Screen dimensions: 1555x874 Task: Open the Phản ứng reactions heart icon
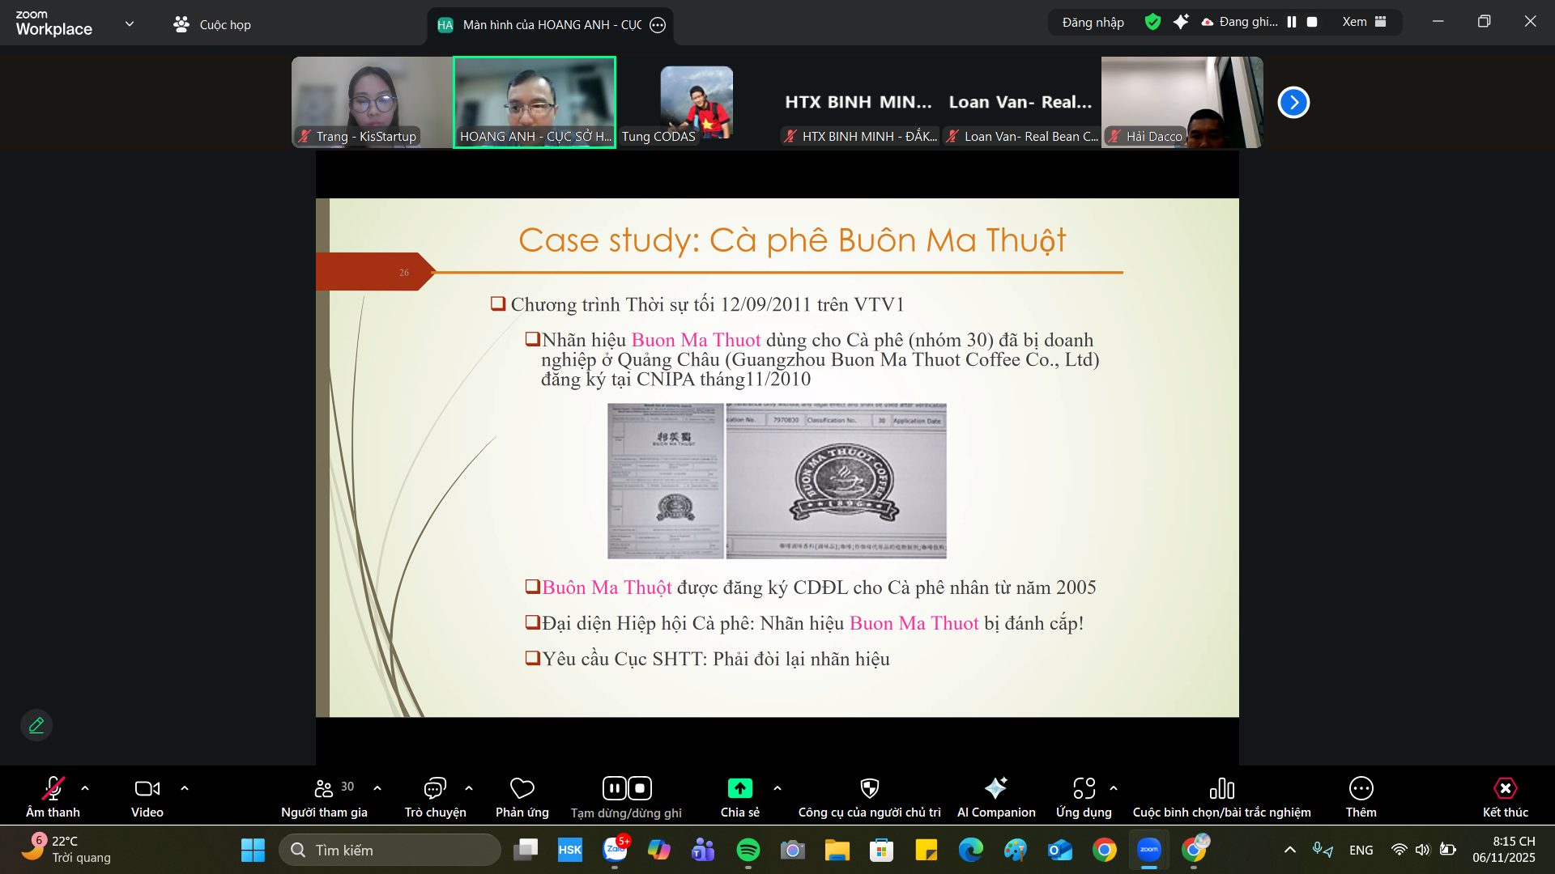[522, 788]
